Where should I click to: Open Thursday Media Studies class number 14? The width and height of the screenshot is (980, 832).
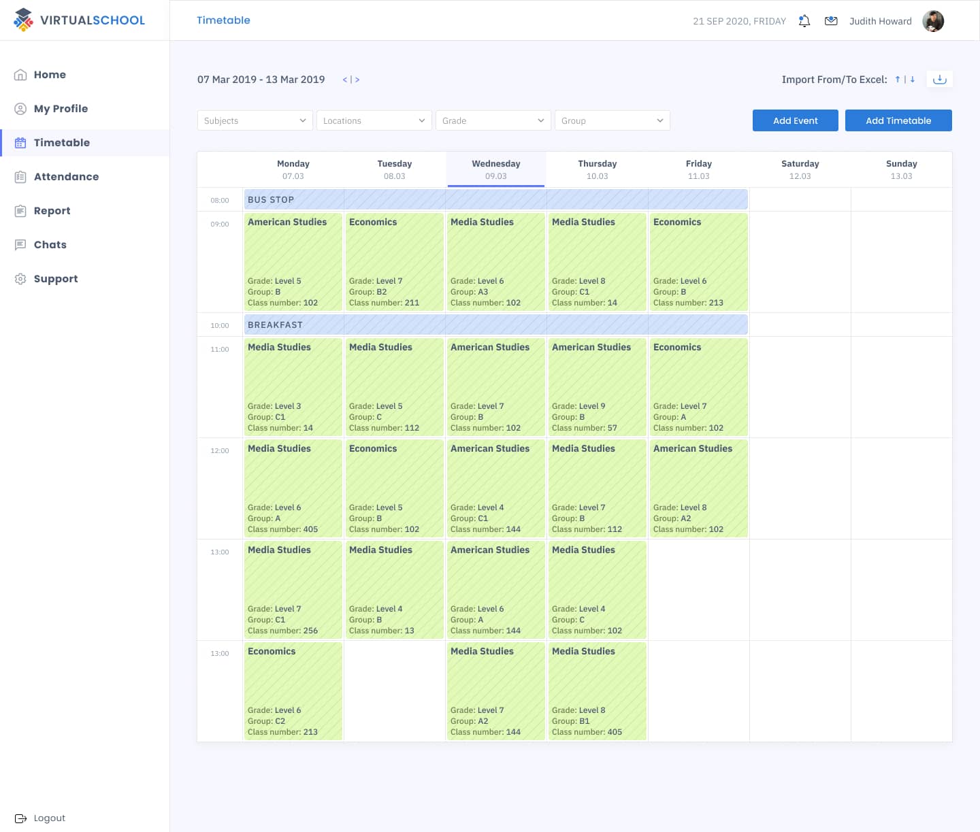598,262
